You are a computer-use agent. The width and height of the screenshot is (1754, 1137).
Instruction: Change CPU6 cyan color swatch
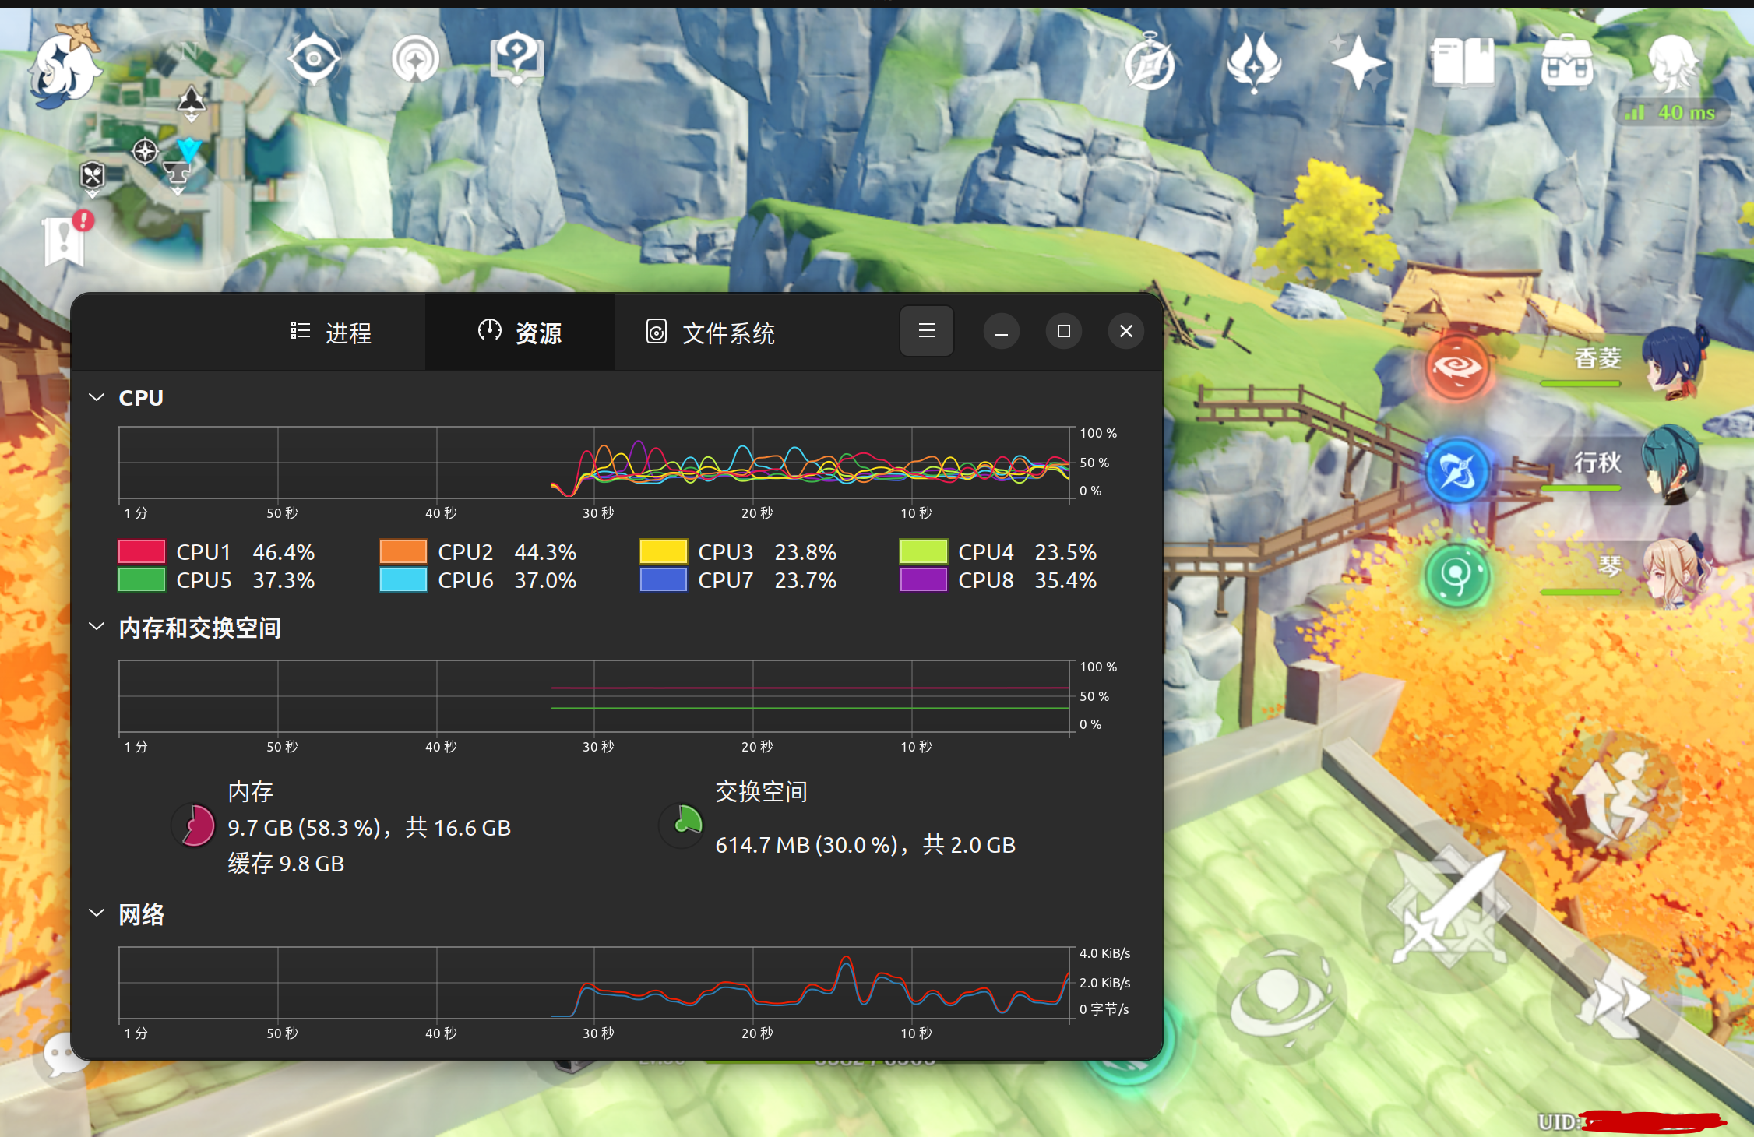[x=403, y=579]
